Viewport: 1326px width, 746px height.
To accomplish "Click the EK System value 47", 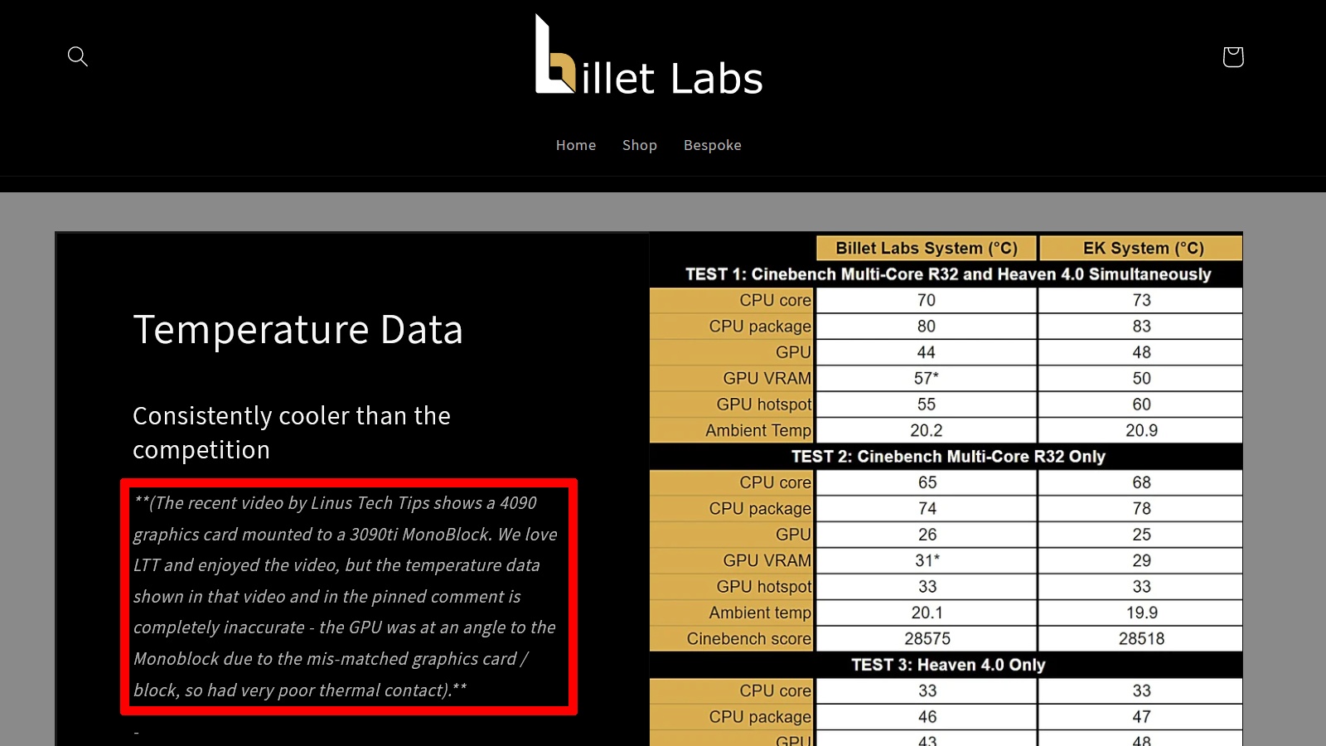I will (1142, 717).
